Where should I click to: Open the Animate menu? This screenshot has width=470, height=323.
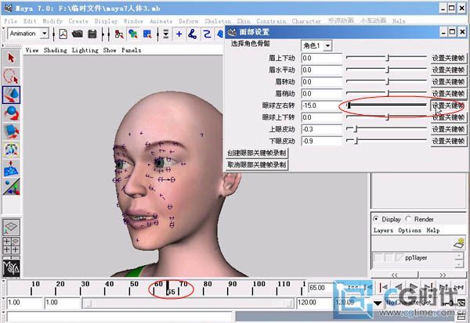point(161,21)
